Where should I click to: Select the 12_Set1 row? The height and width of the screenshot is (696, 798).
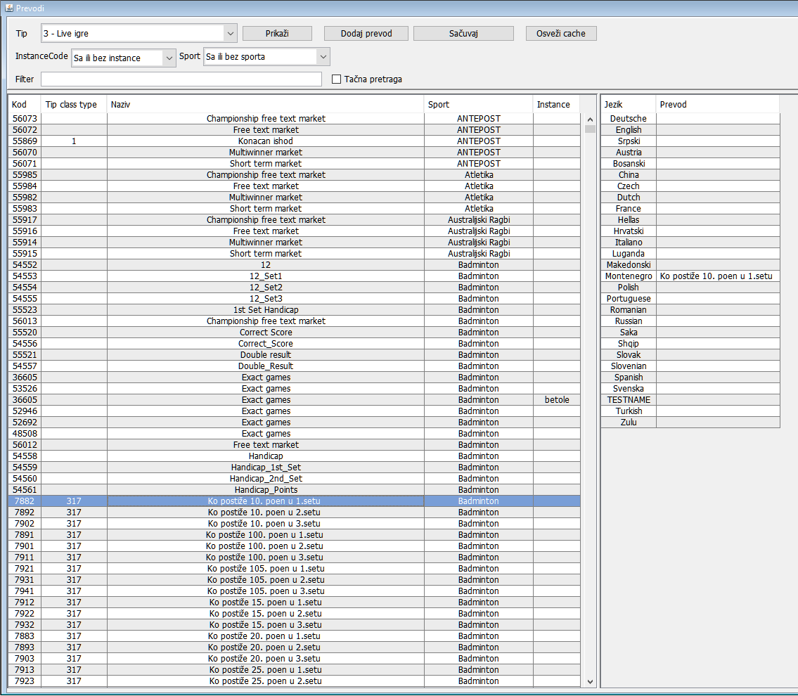[x=294, y=276]
